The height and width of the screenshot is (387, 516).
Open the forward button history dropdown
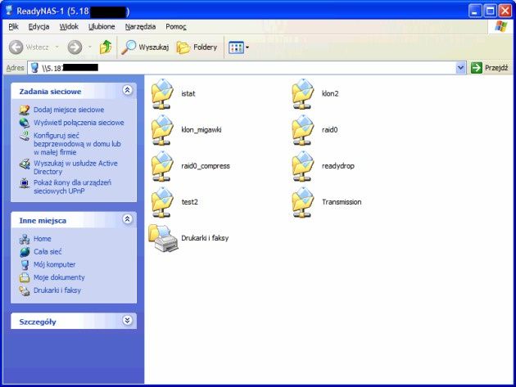point(89,47)
